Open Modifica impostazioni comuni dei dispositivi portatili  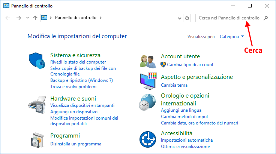pyautogui.click(x=84, y=121)
